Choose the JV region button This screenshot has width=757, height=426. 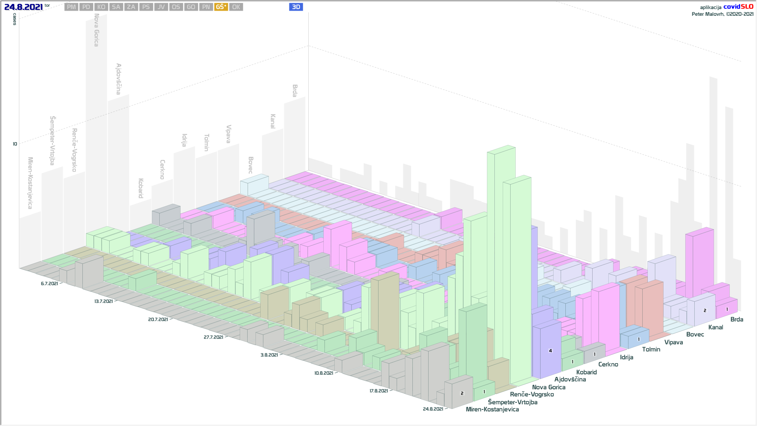click(161, 7)
